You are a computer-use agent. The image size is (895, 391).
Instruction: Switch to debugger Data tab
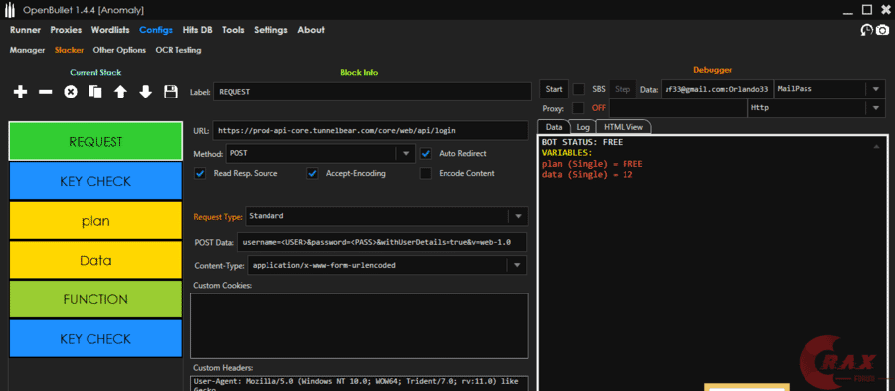coord(554,127)
